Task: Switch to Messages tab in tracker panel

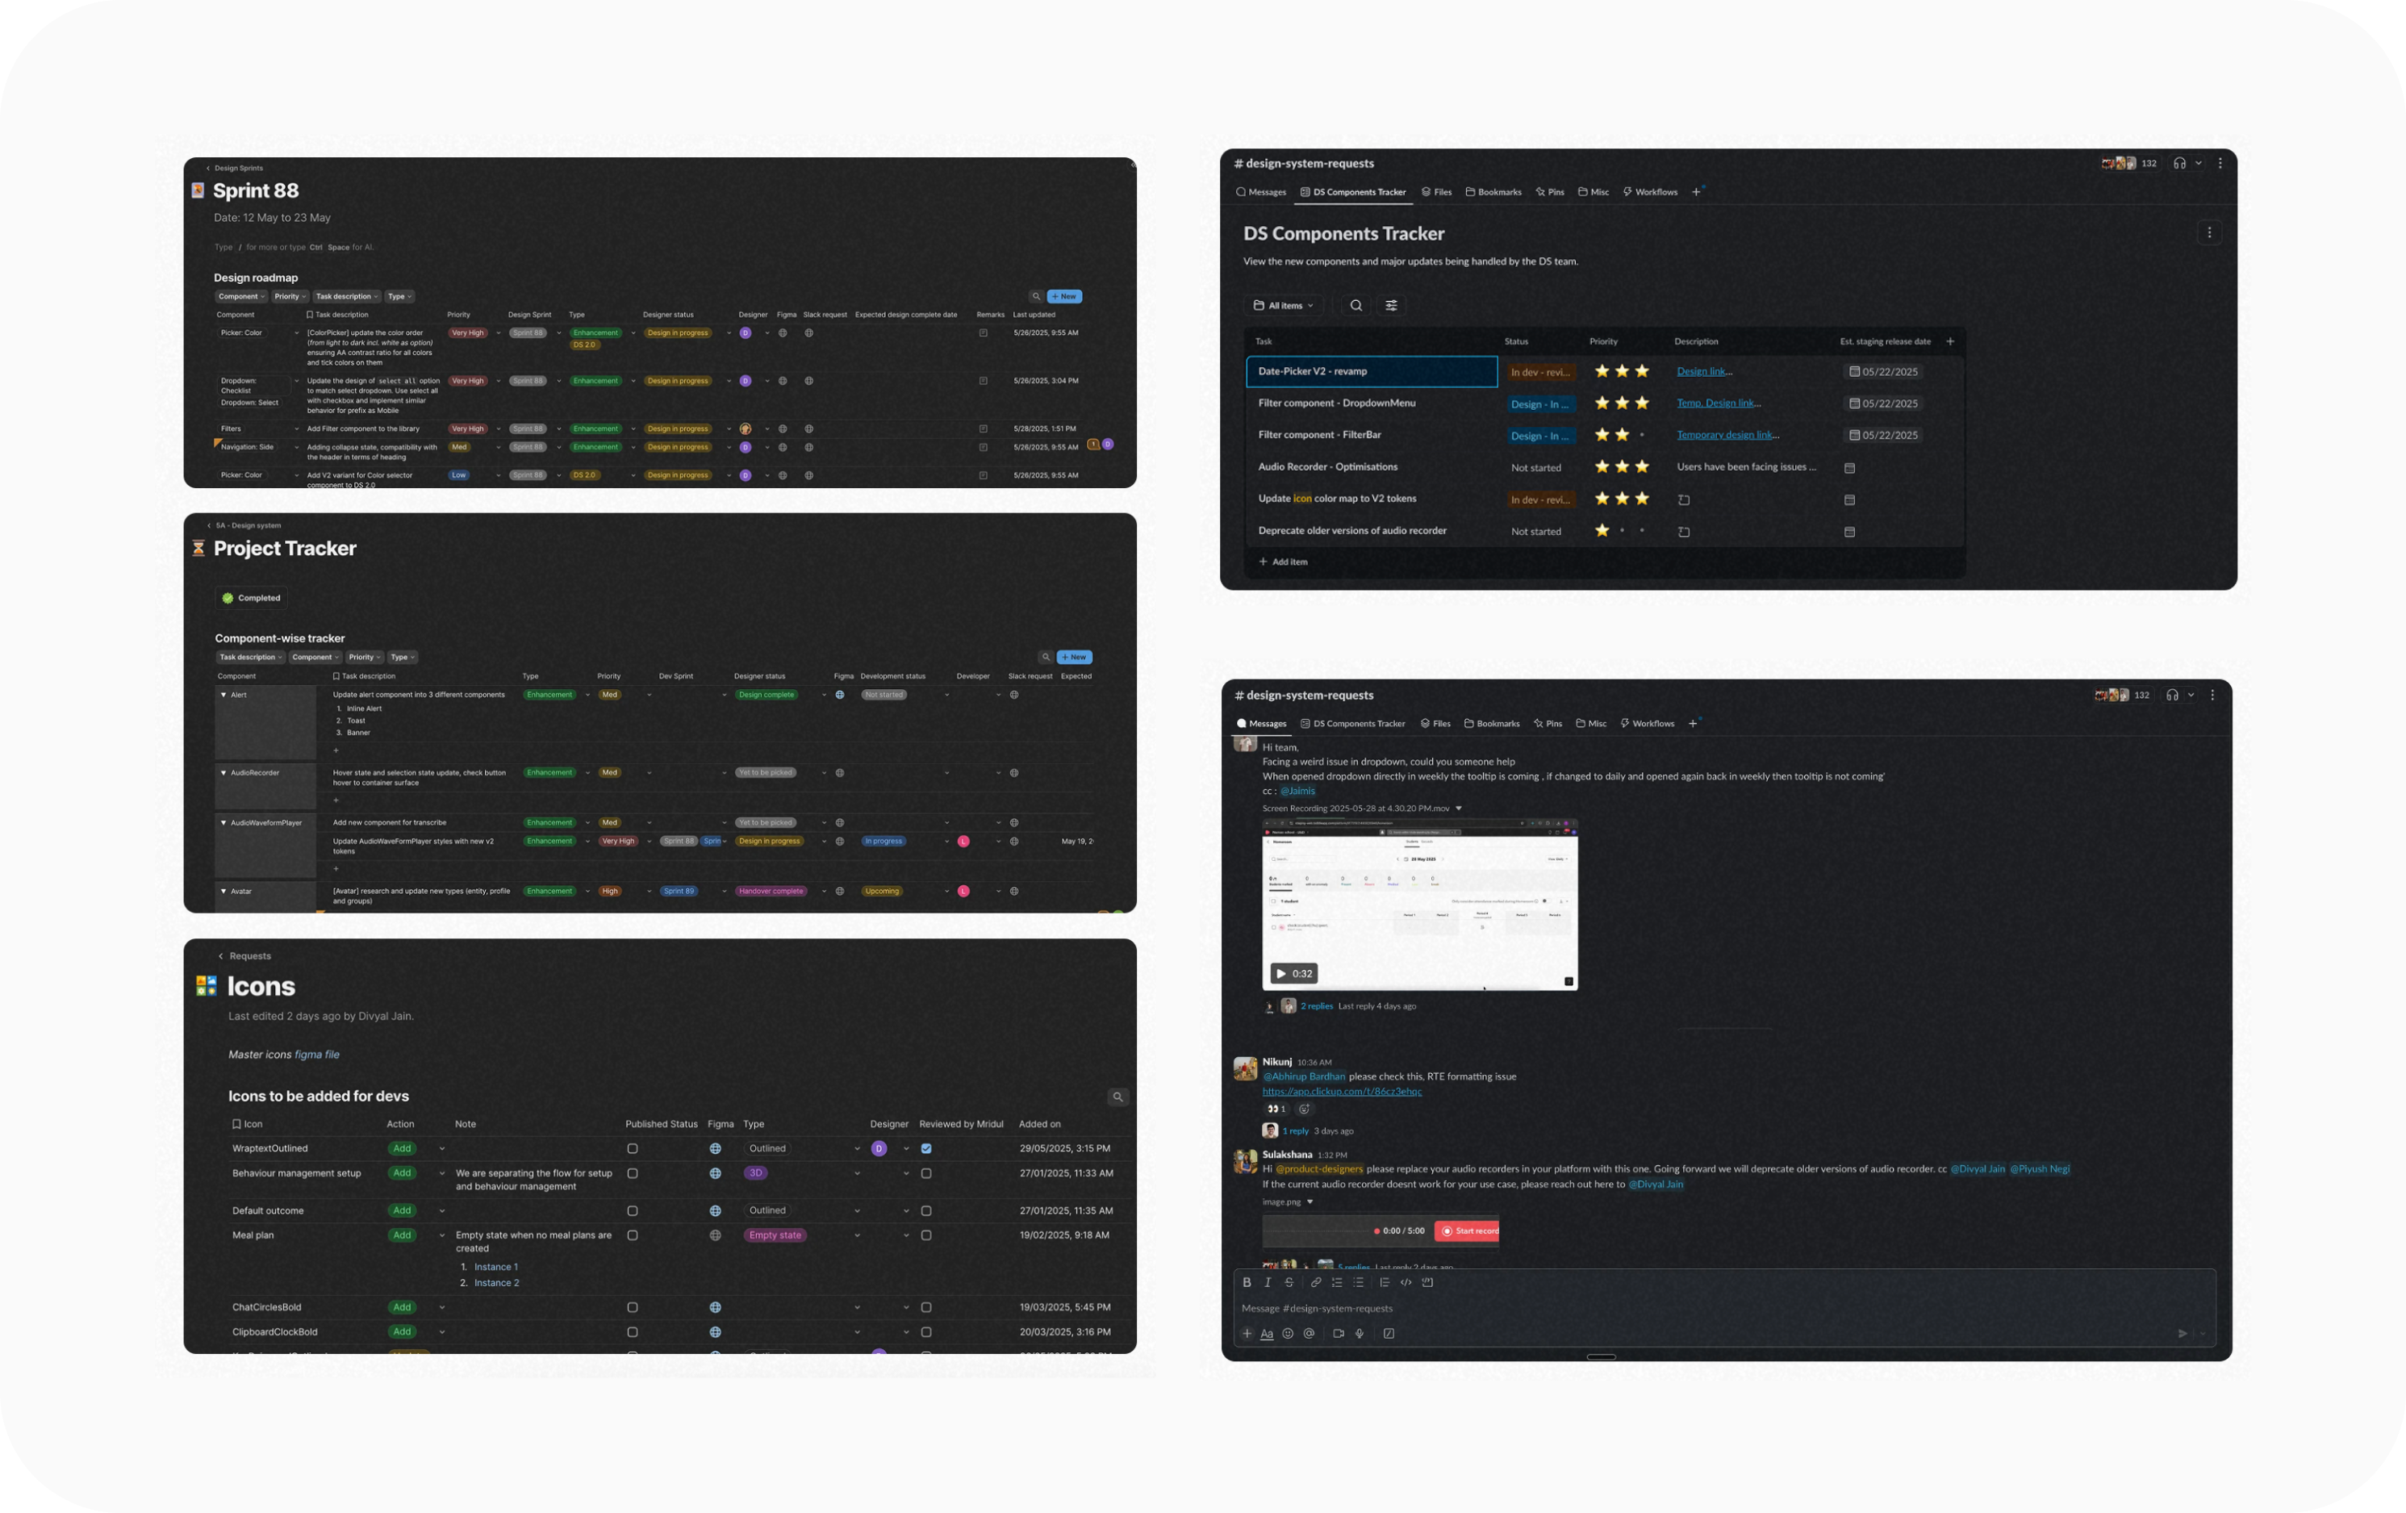Action: point(1261,192)
